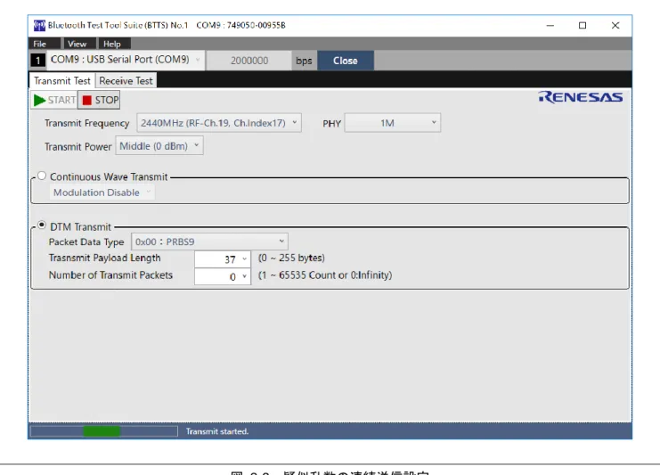Click the green START play icon
This screenshot has height=475, width=660.
click(x=39, y=100)
